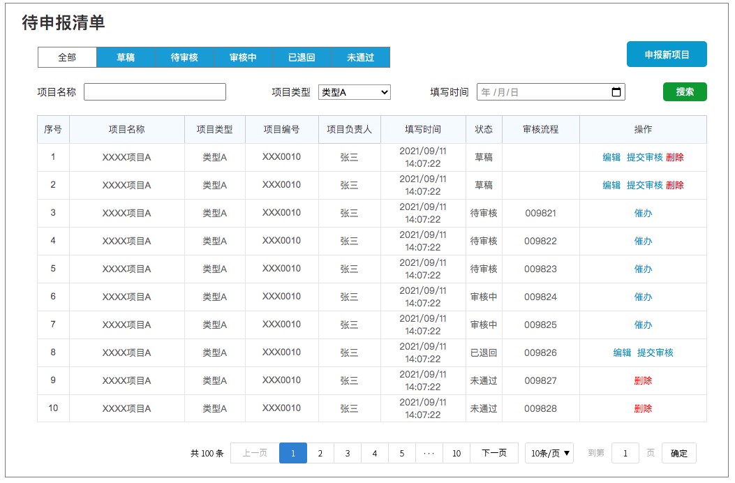Viewport: 735px width, 483px height.
Task: Click the 项目名称 column header
Action: (126, 129)
